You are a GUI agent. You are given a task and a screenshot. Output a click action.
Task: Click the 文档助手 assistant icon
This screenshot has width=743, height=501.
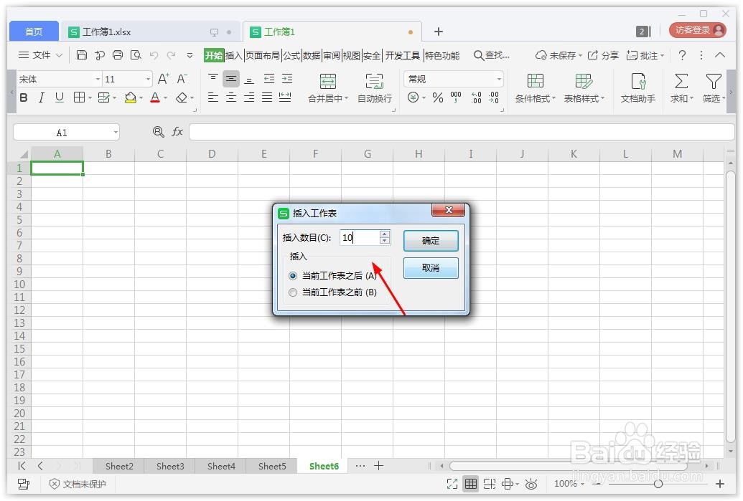tap(637, 87)
